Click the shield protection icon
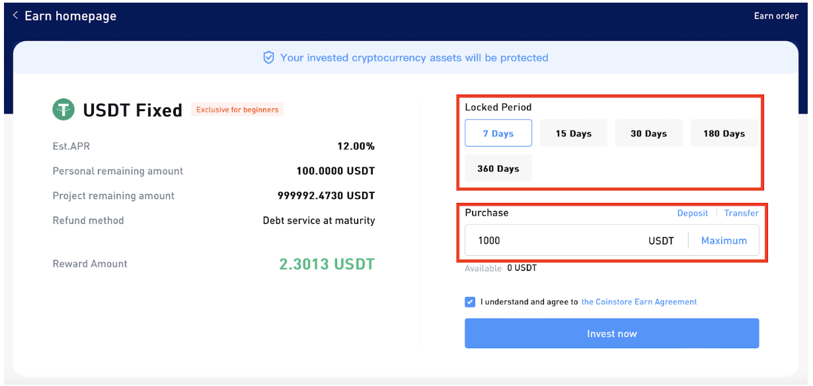This screenshot has height=386, width=813. (268, 58)
